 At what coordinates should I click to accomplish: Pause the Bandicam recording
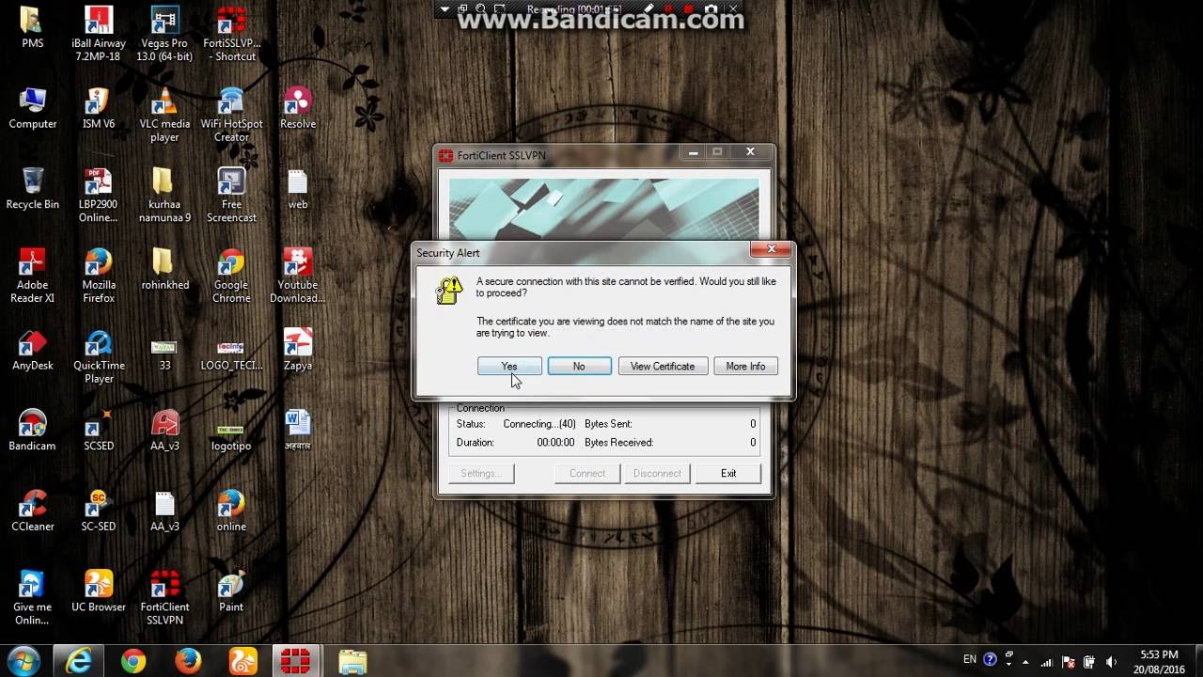tap(669, 10)
